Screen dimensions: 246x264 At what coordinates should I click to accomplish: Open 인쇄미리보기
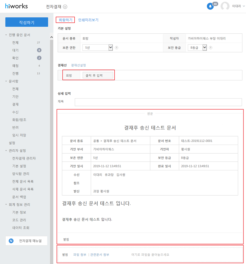tap(88, 20)
